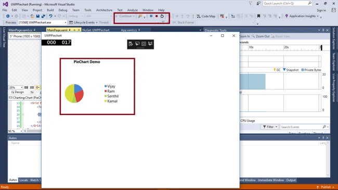Open the Solution Explorer side tab

click(334, 39)
